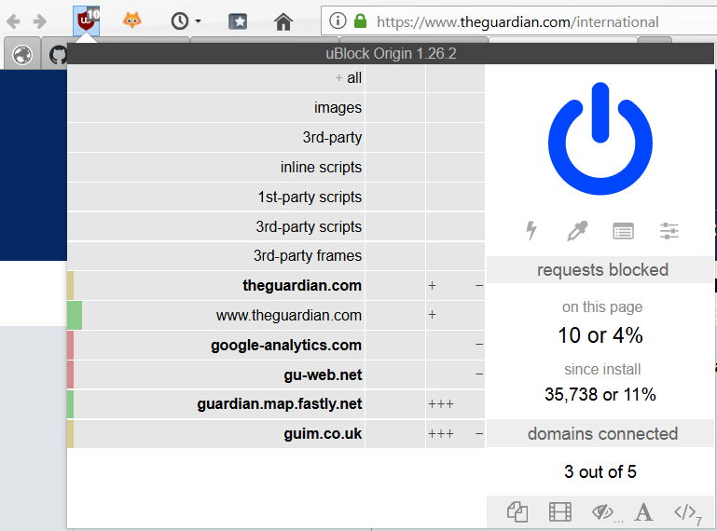Open the uBlock dashboard sliders icon
The image size is (717, 531).
[669, 231]
